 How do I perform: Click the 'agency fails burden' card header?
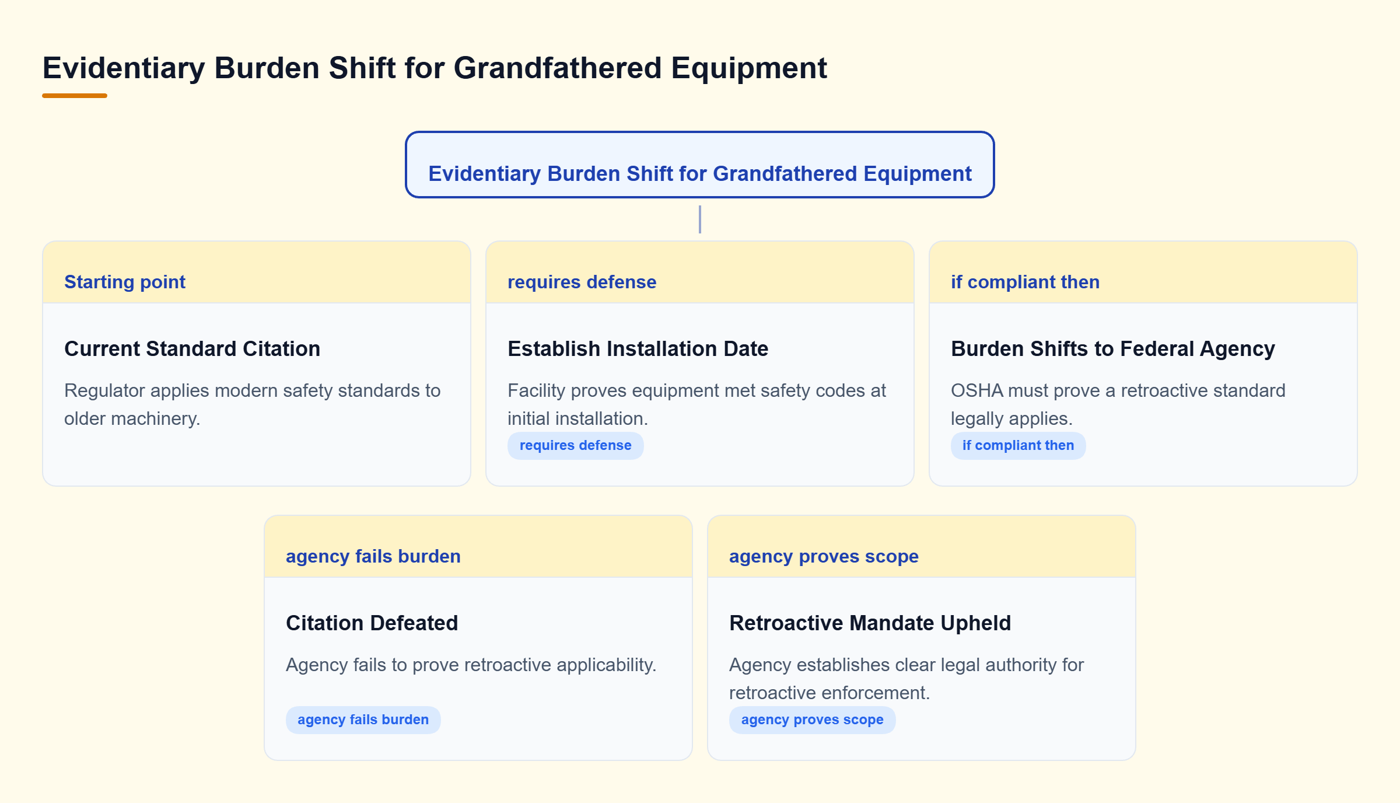[478, 547]
